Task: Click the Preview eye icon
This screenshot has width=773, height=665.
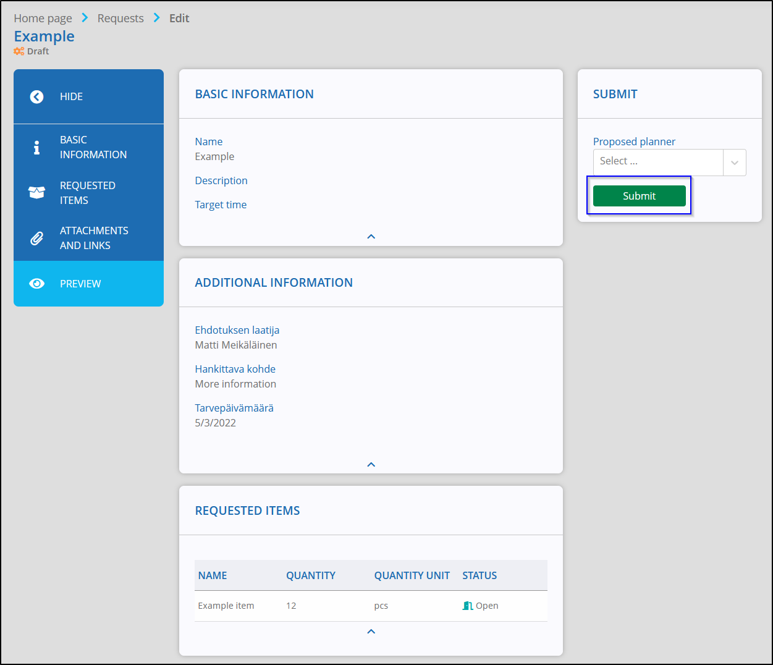Action: (36, 284)
